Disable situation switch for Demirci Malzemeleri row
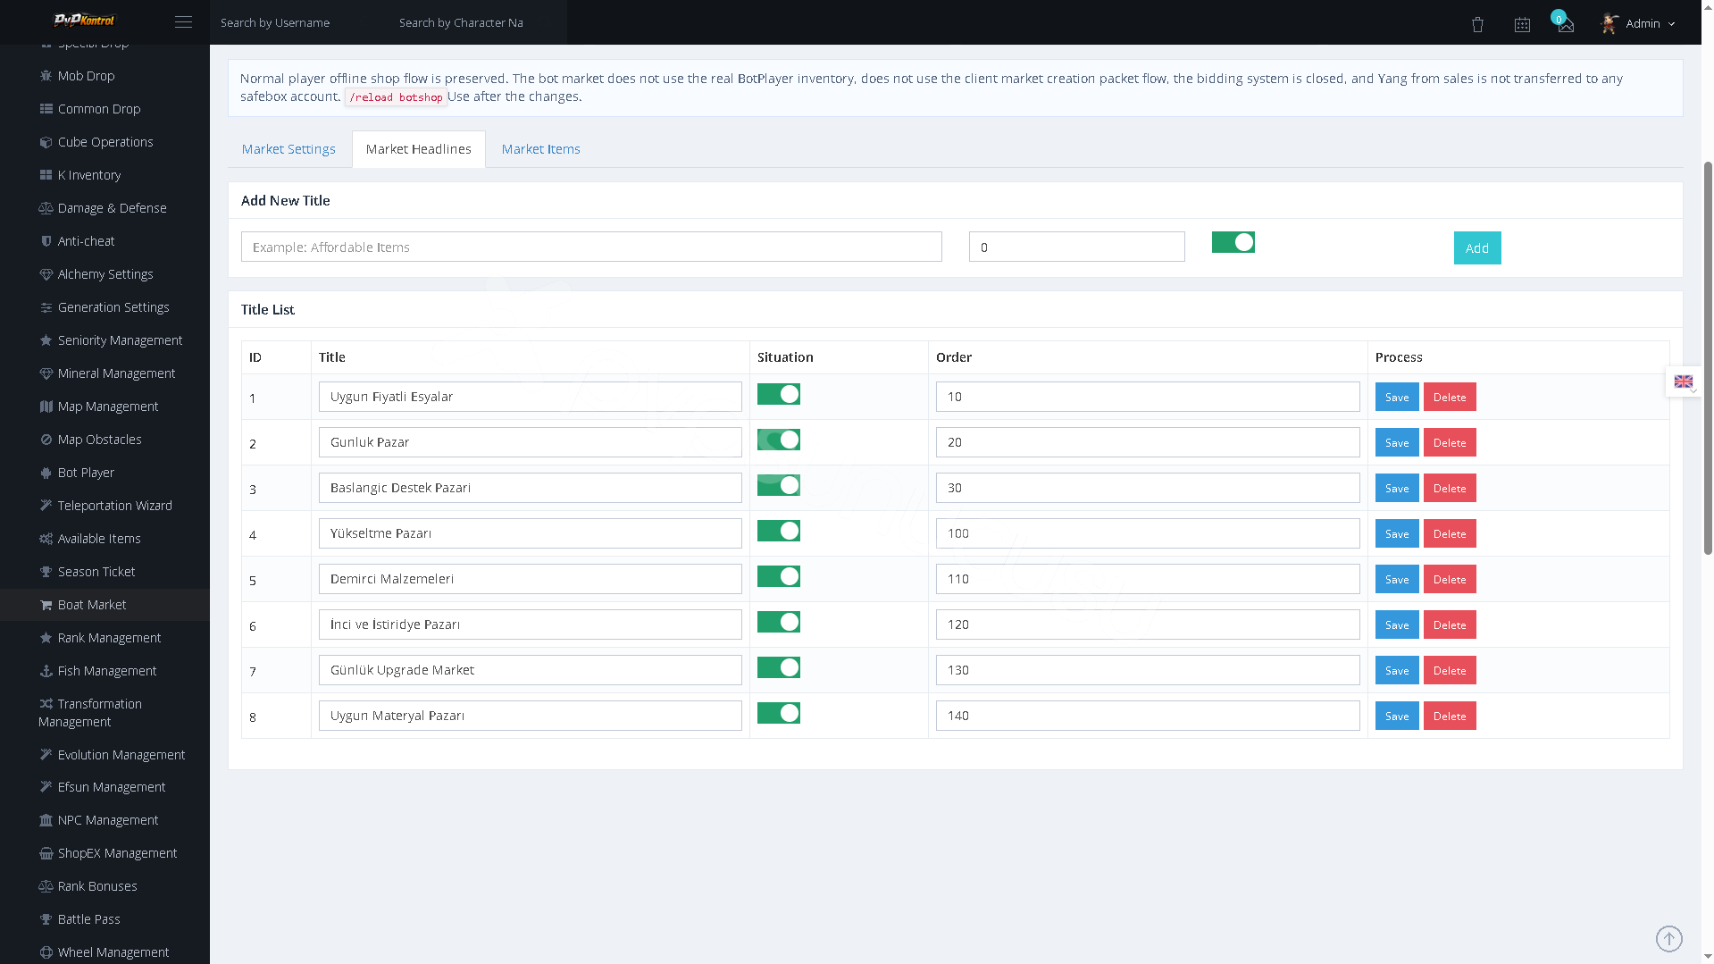The width and height of the screenshot is (1714, 964). pos(779,576)
